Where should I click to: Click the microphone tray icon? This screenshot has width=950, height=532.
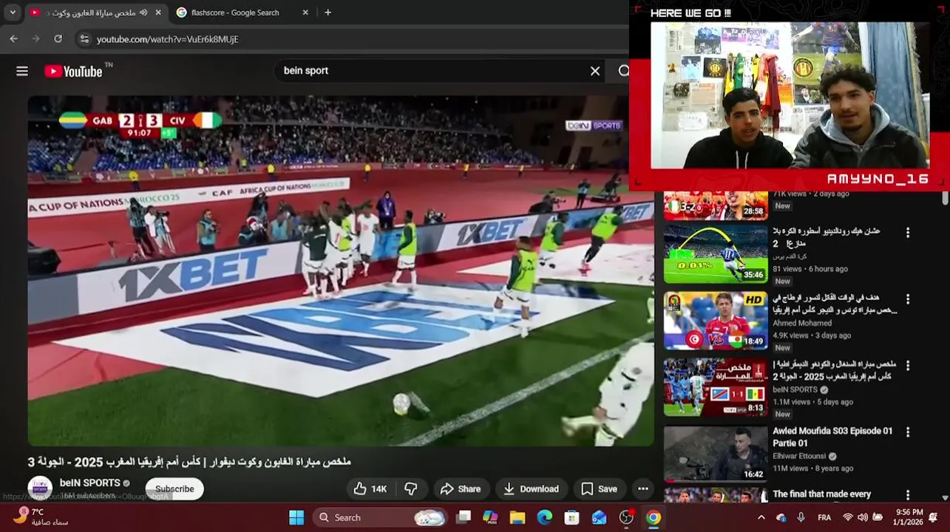point(801,517)
